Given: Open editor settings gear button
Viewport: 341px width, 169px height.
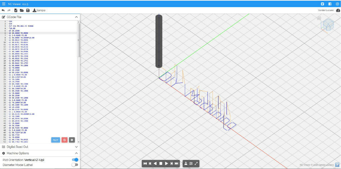Looking at the screenshot, I should [x=72, y=140].
